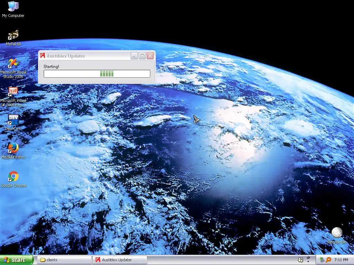This screenshot has height=265, width=354.
Task: Click the 7:11 PM system clock
Action: pos(341,260)
